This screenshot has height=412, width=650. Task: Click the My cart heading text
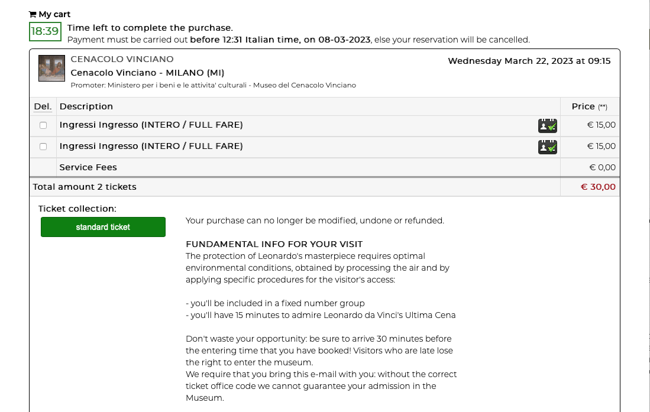pos(54,15)
